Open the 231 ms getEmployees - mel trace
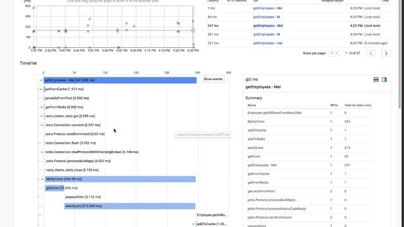Viewport: 404px width, 227px height. [268, 44]
